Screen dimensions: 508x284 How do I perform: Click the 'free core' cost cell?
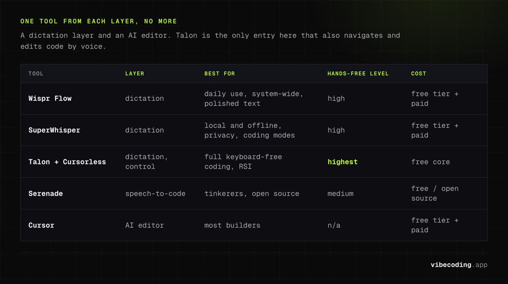click(431, 162)
